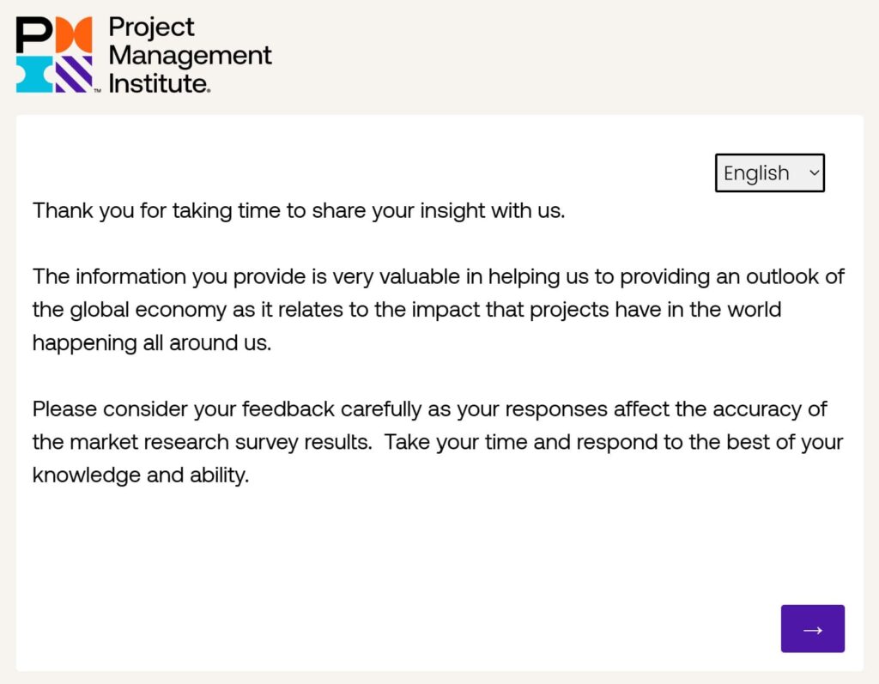
Task: Click the paragraph about the global economy
Action: [438, 309]
